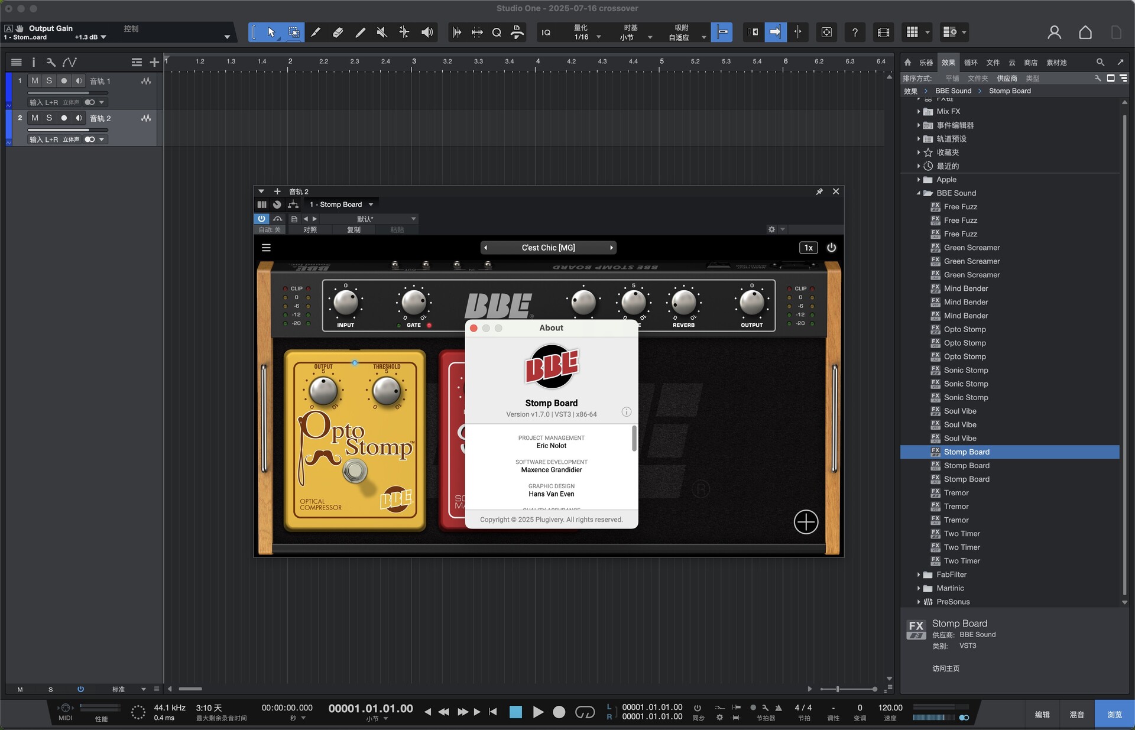Image resolution: width=1135 pixels, height=730 pixels.
Task: Solo track 音轨 1
Action: point(49,81)
